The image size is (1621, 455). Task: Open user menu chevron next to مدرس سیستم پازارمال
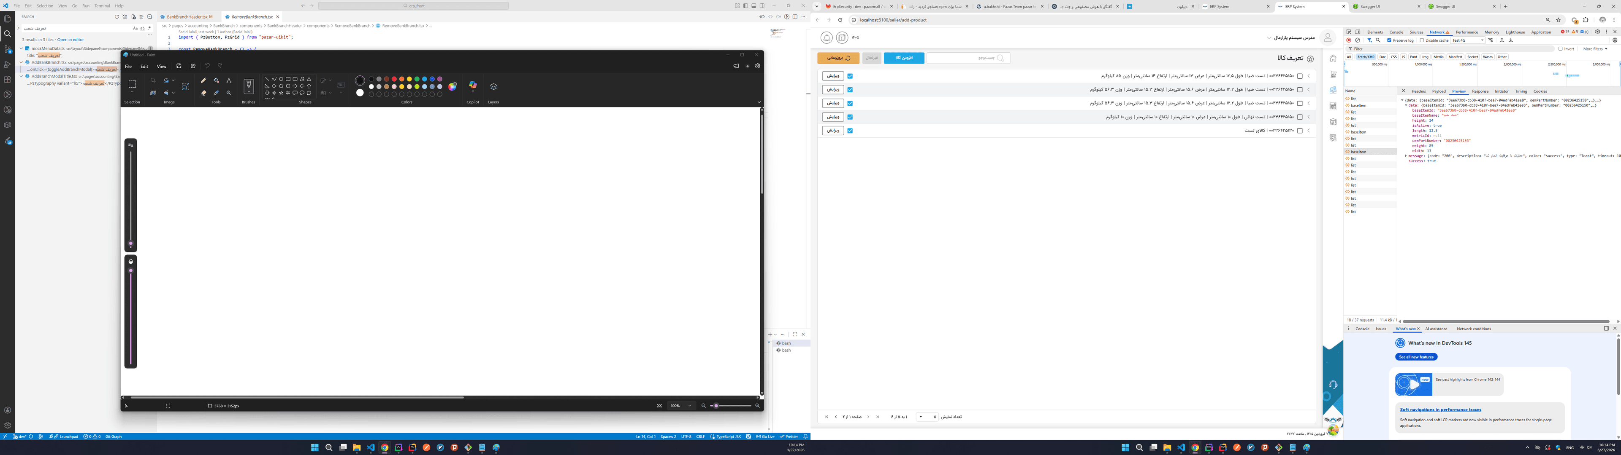coord(1269,38)
